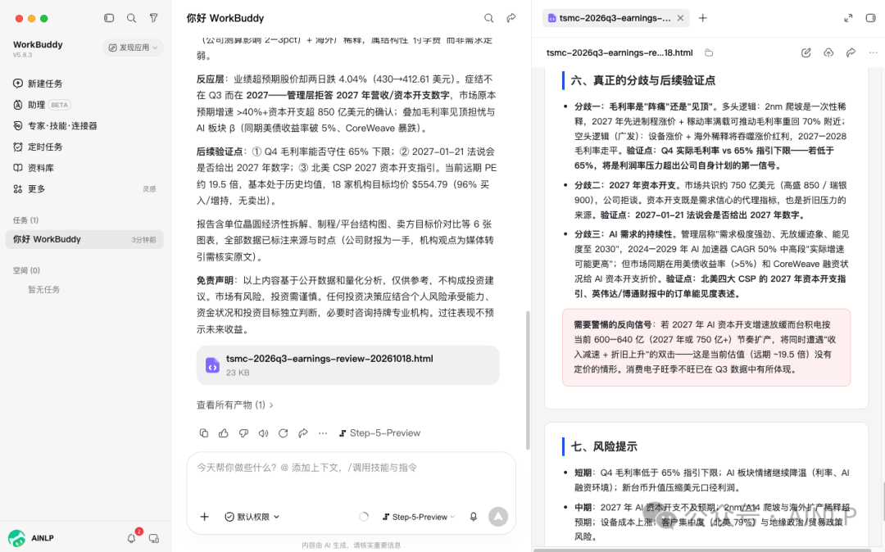Open the 默认权限 permissions dropdown

click(252, 517)
